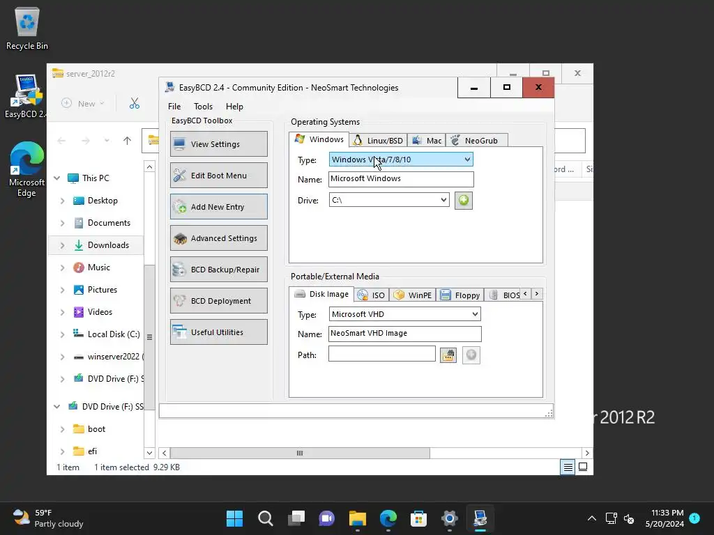This screenshot has width=714, height=535.
Task: Click the empty Path input field
Action: [381, 354]
